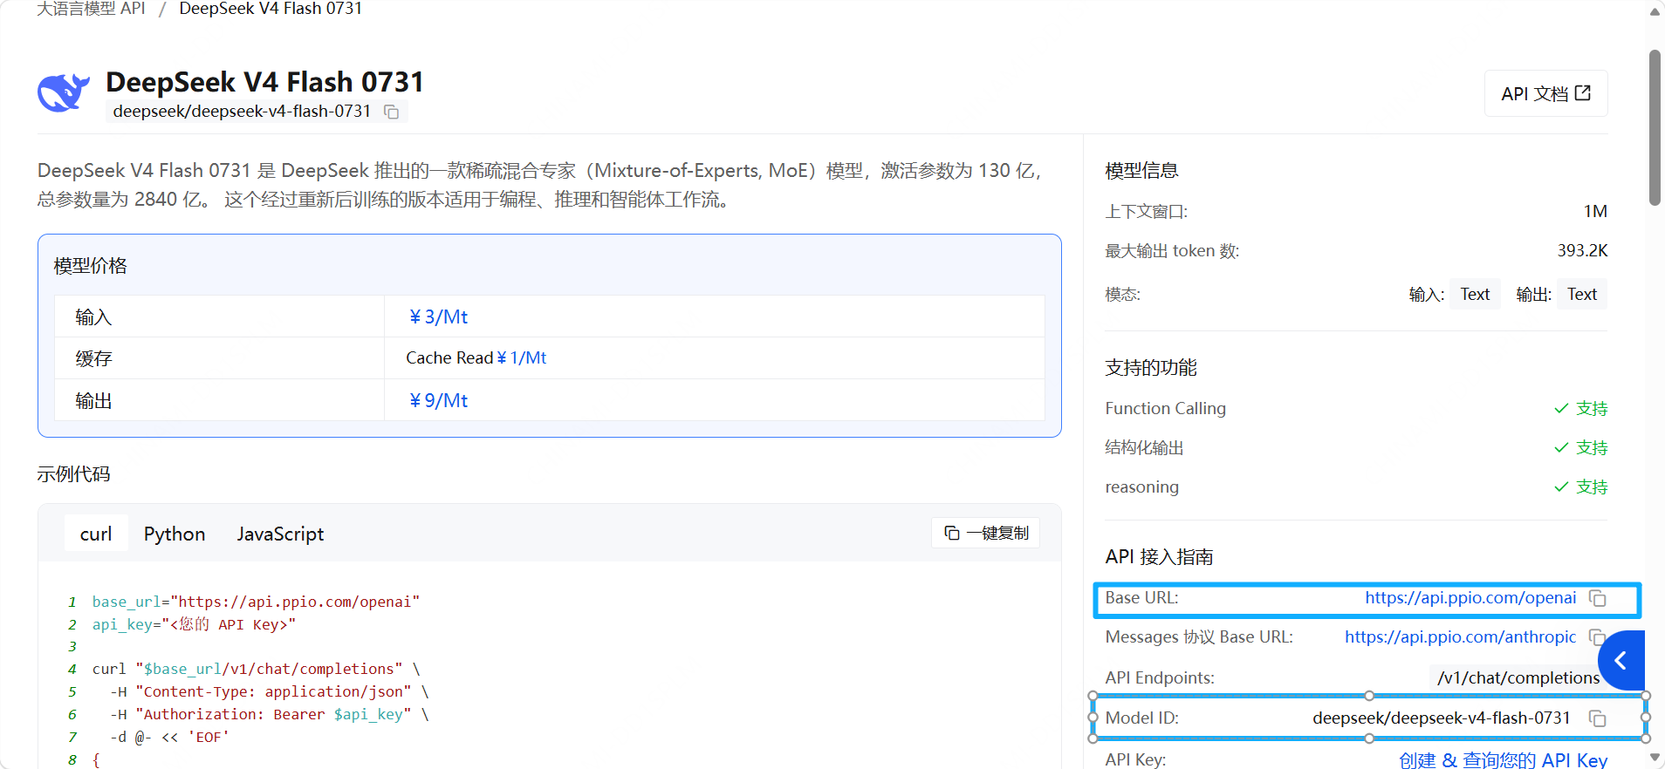
Task: Click the DeepSeek V4 Flash 0731 page title
Action: click(264, 82)
